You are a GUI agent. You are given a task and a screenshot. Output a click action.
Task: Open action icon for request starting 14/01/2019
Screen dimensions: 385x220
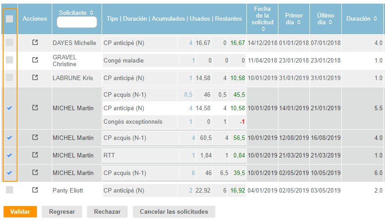tap(35, 108)
